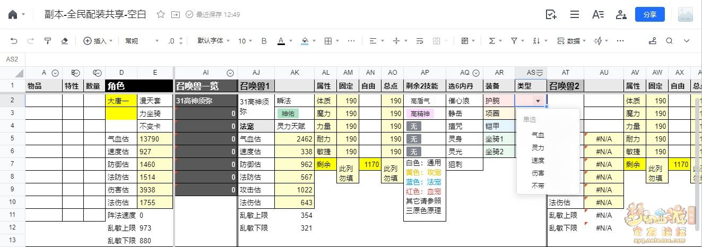
Task: Click the stamp-shaped icon left of search
Action: [652, 41]
